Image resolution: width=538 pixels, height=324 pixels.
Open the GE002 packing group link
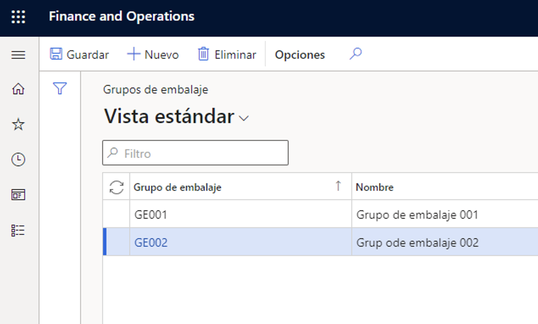[x=151, y=242]
